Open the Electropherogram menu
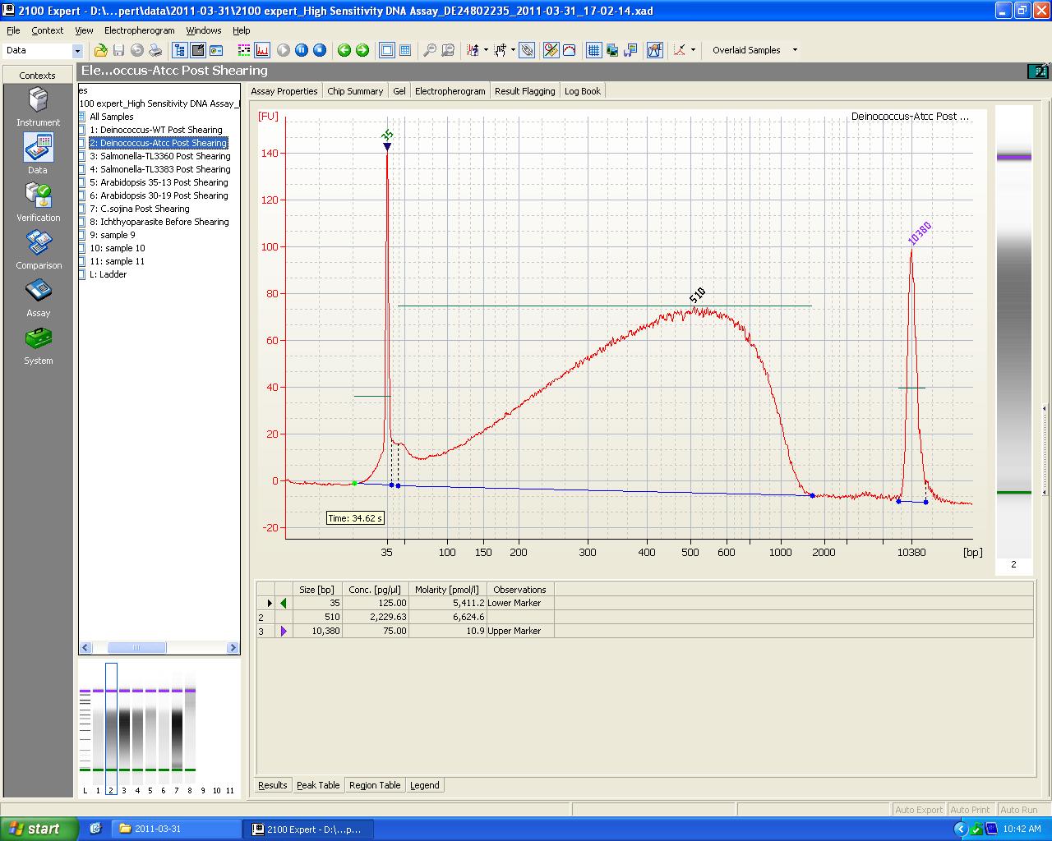Viewport: 1052px width, 841px height. [x=139, y=30]
